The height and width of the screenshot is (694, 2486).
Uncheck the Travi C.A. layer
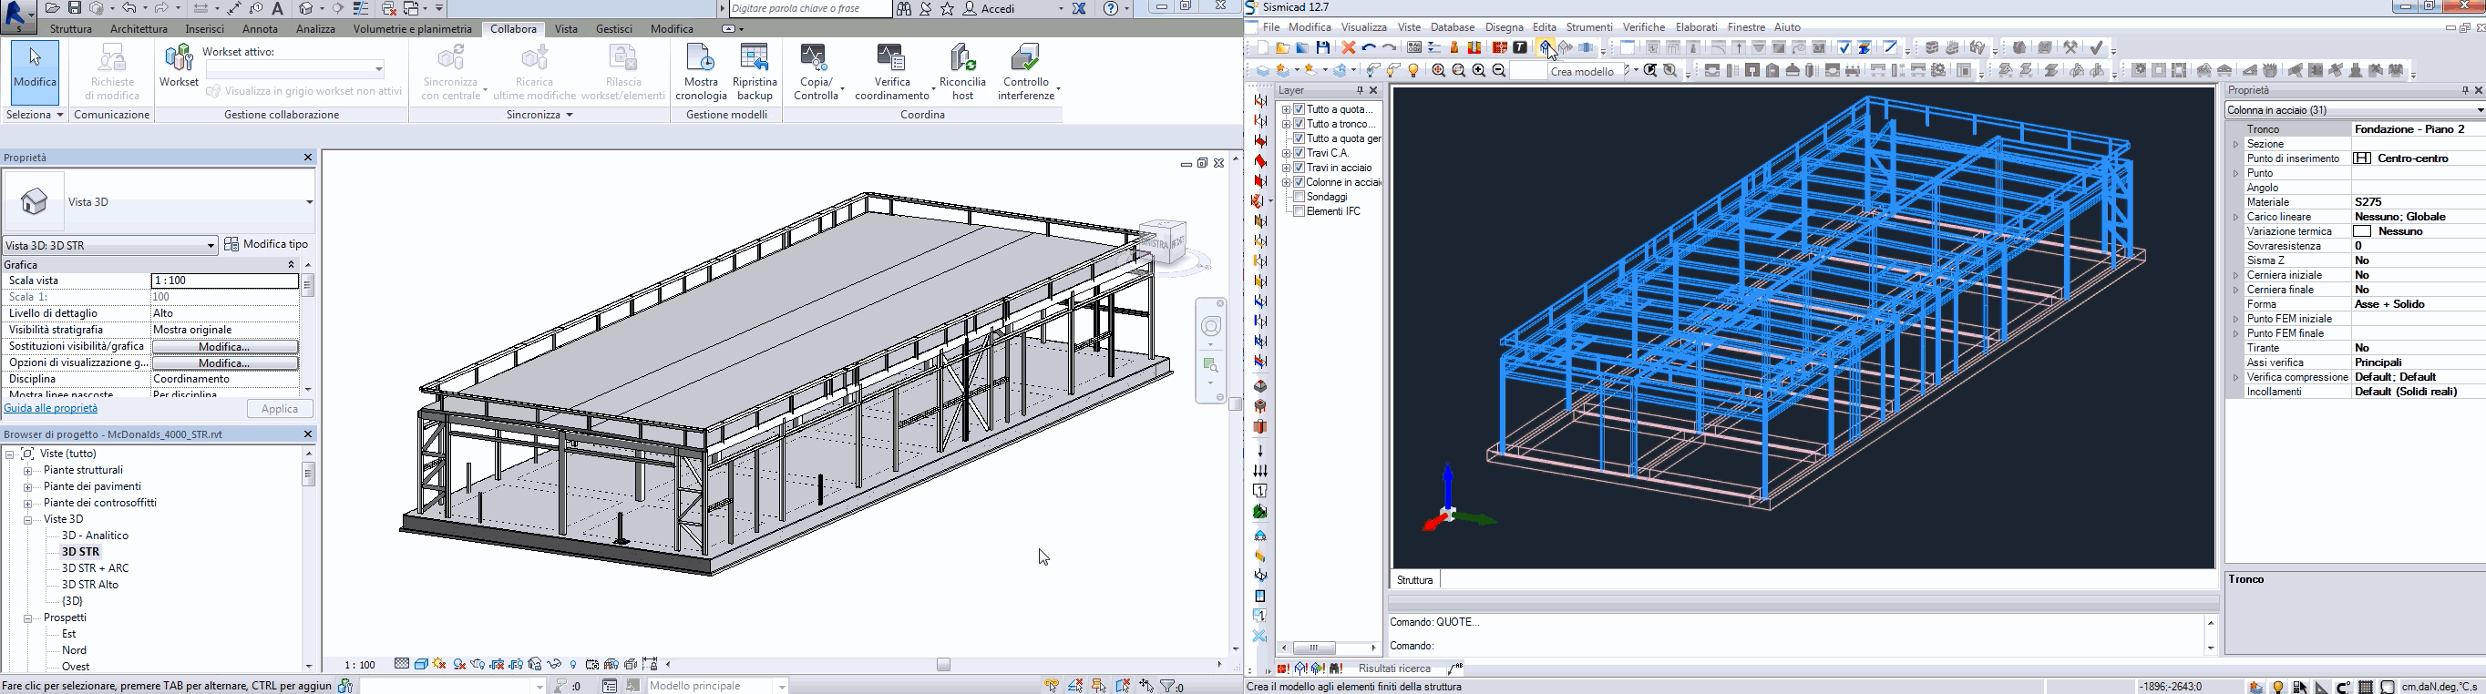pyautogui.click(x=1299, y=153)
